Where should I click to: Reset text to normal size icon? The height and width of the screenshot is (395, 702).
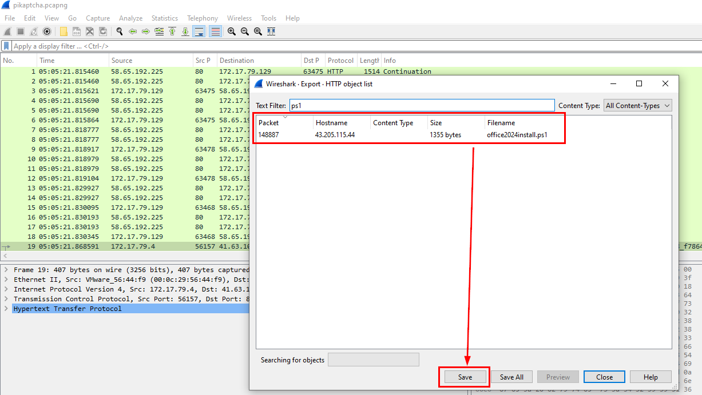tap(257, 31)
